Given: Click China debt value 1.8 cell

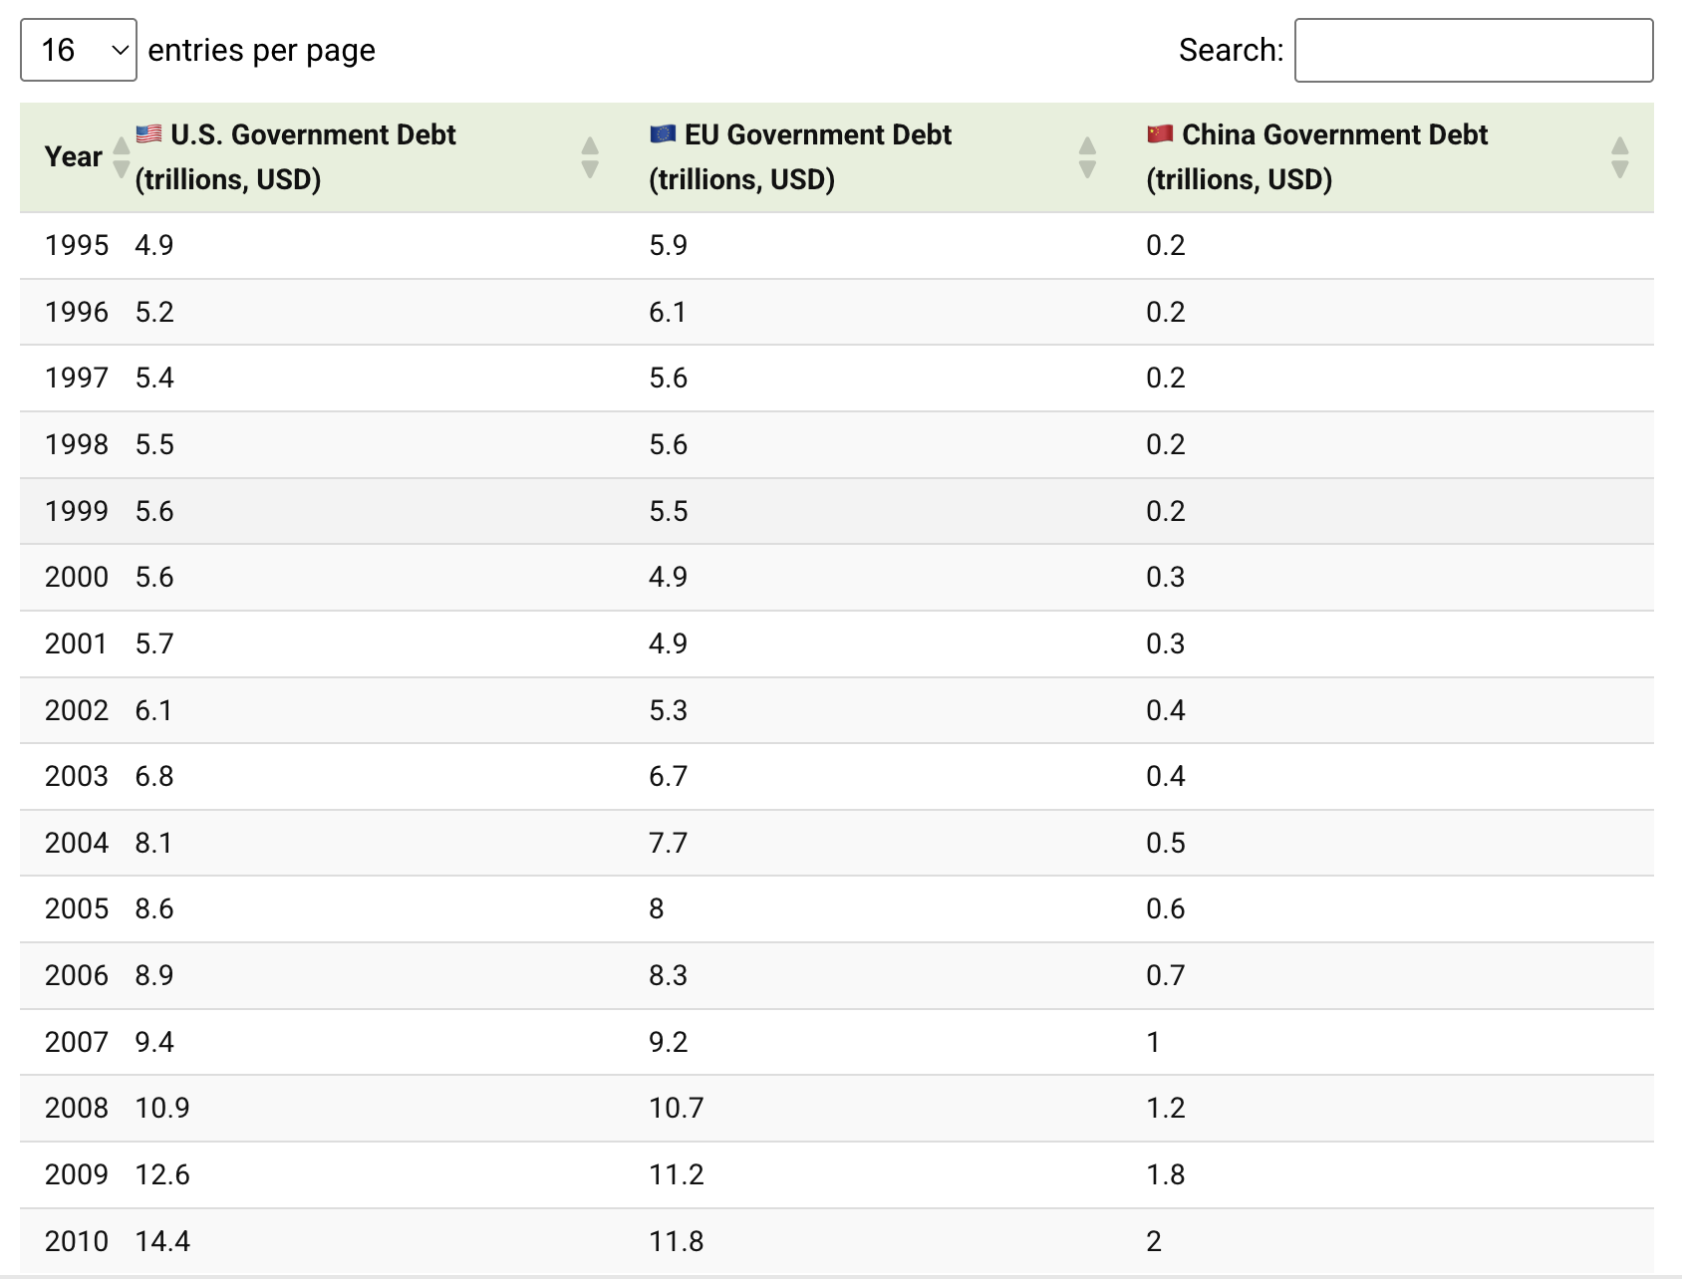Looking at the screenshot, I should pos(1166,1174).
